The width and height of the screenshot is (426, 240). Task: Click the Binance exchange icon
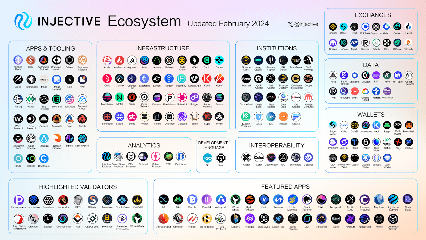click(333, 27)
